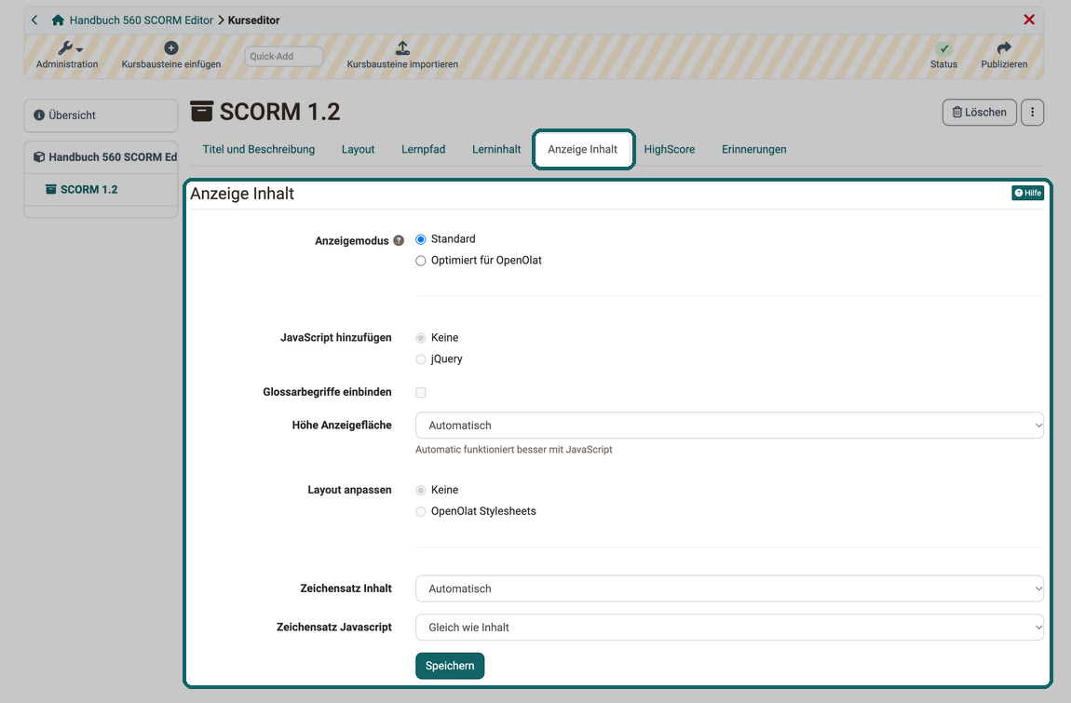Open the Zeichensatz Javascript dropdown

point(729,628)
